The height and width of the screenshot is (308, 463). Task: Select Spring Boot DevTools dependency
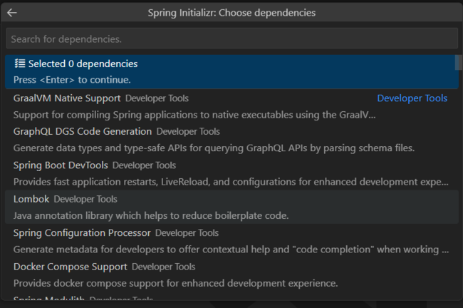61,165
